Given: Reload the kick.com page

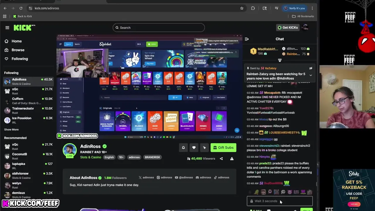Looking at the screenshot, I should point(21,8).
